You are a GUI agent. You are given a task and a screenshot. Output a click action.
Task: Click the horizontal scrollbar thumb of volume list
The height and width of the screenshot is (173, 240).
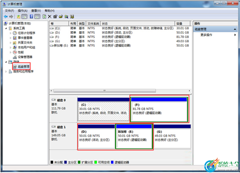click(x=105, y=91)
